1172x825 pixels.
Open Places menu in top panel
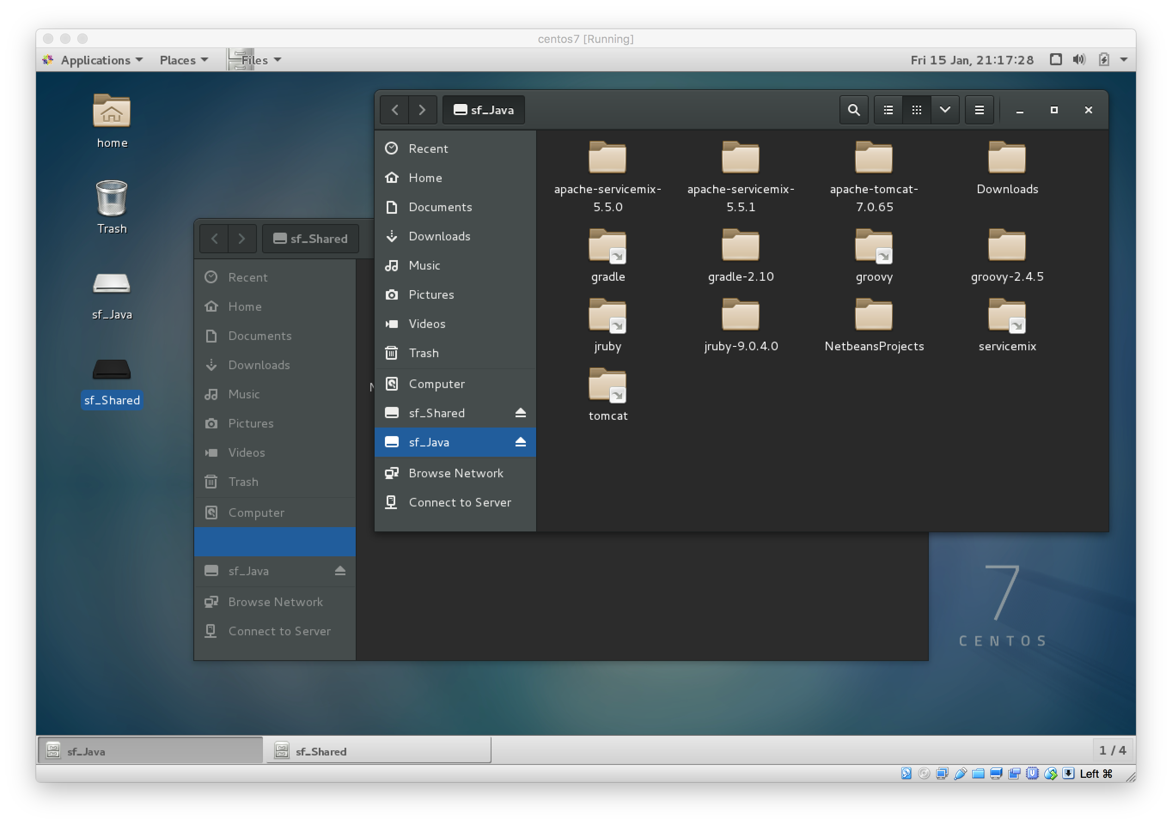point(184,60)
